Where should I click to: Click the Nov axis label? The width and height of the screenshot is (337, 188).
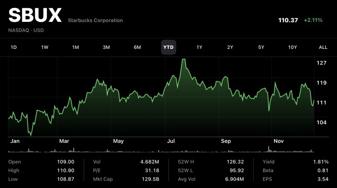coord(279,141)
